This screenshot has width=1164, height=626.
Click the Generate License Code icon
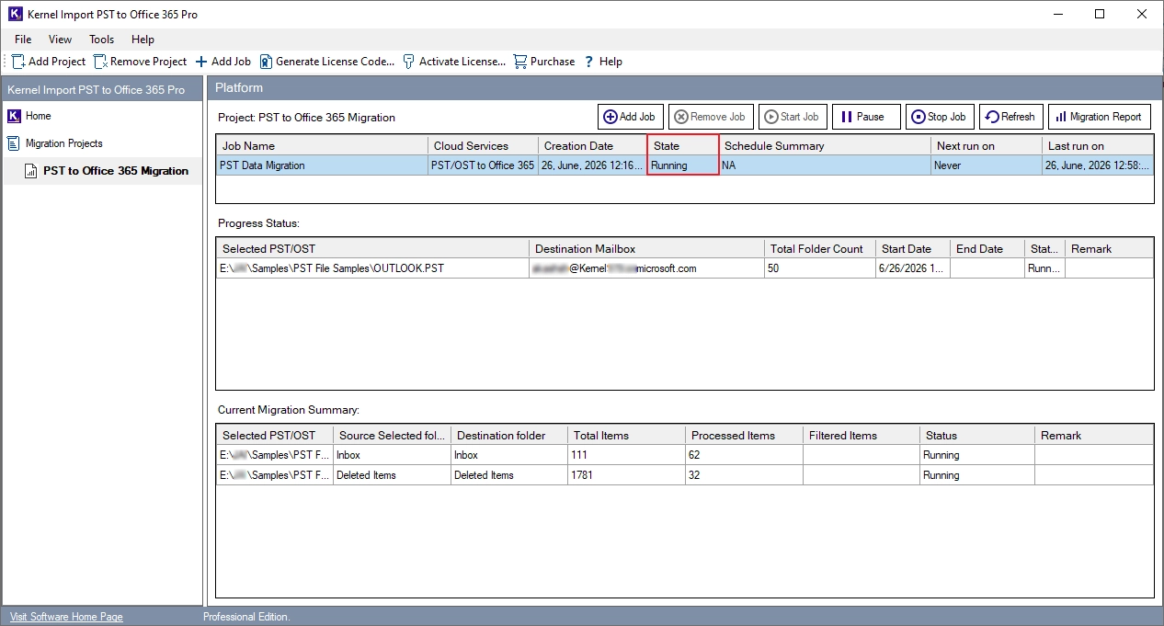[x=266, y=62]
